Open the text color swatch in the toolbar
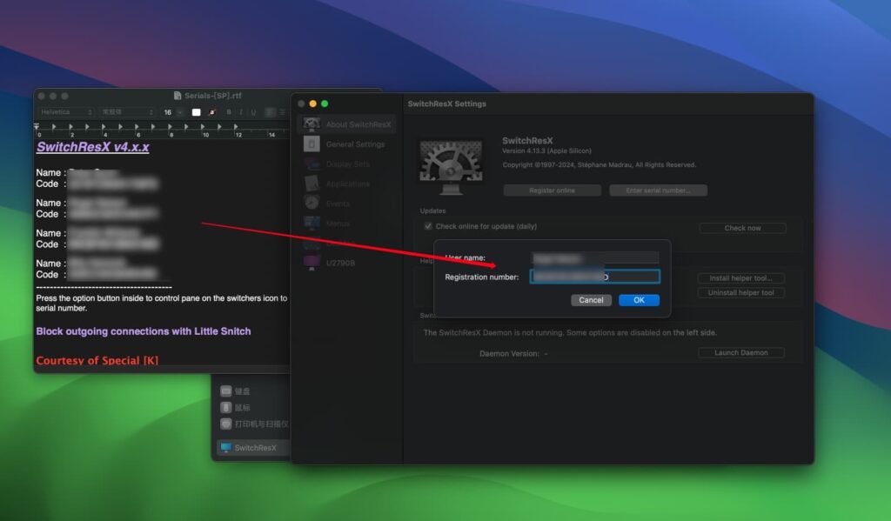This screenshot has width=891, height=521. click(197, 112)
